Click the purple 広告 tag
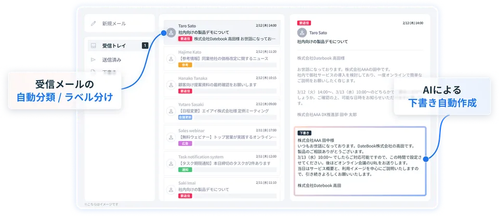This screenshot has width=499, height=216. 185,143
